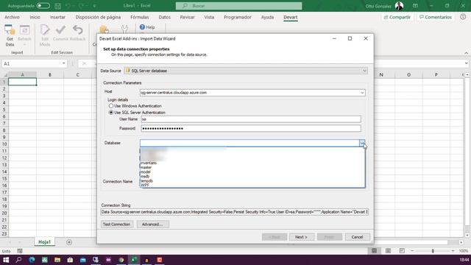This screenshot has width=471, height=265.
Task: Click the Password field
Action: [251, 128]
